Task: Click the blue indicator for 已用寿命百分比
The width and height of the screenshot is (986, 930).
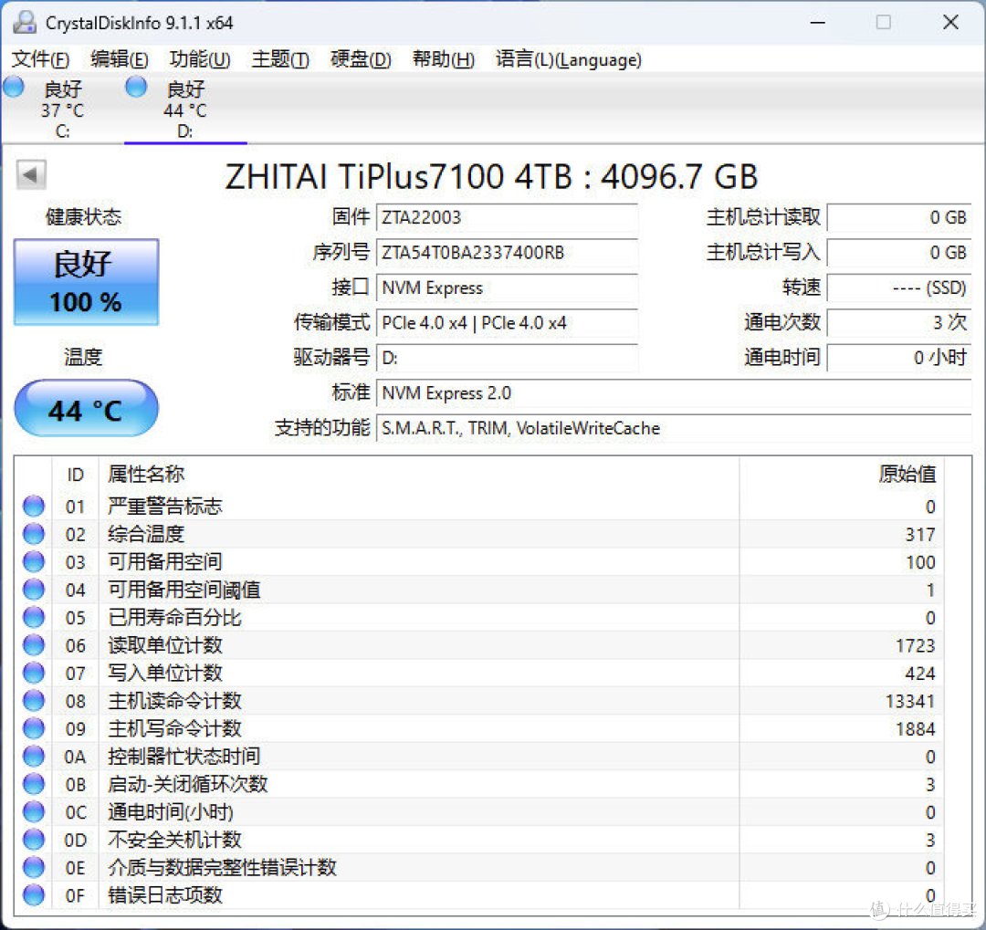Action: (x=33, y=617)
